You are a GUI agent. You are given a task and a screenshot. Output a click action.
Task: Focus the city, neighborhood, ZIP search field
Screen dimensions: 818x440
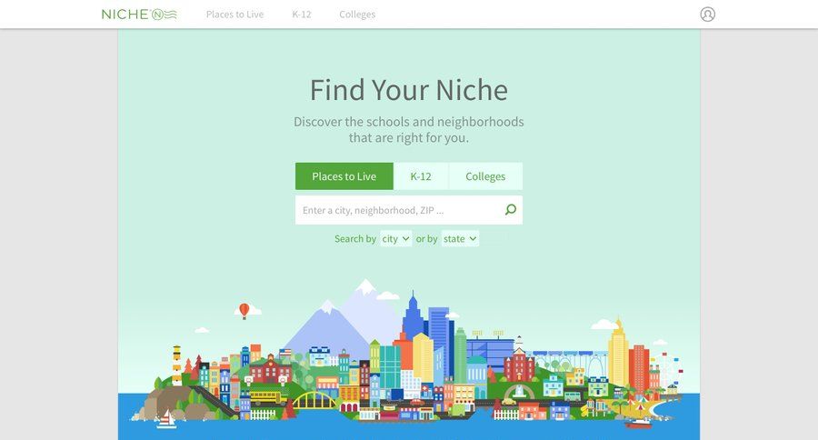pyautogui.click(x=408, y=210)
